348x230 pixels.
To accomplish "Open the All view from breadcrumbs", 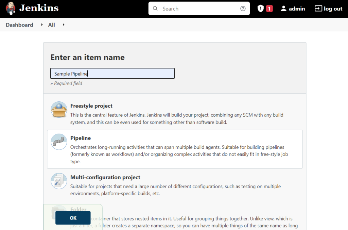I will [x=51, y=25].
